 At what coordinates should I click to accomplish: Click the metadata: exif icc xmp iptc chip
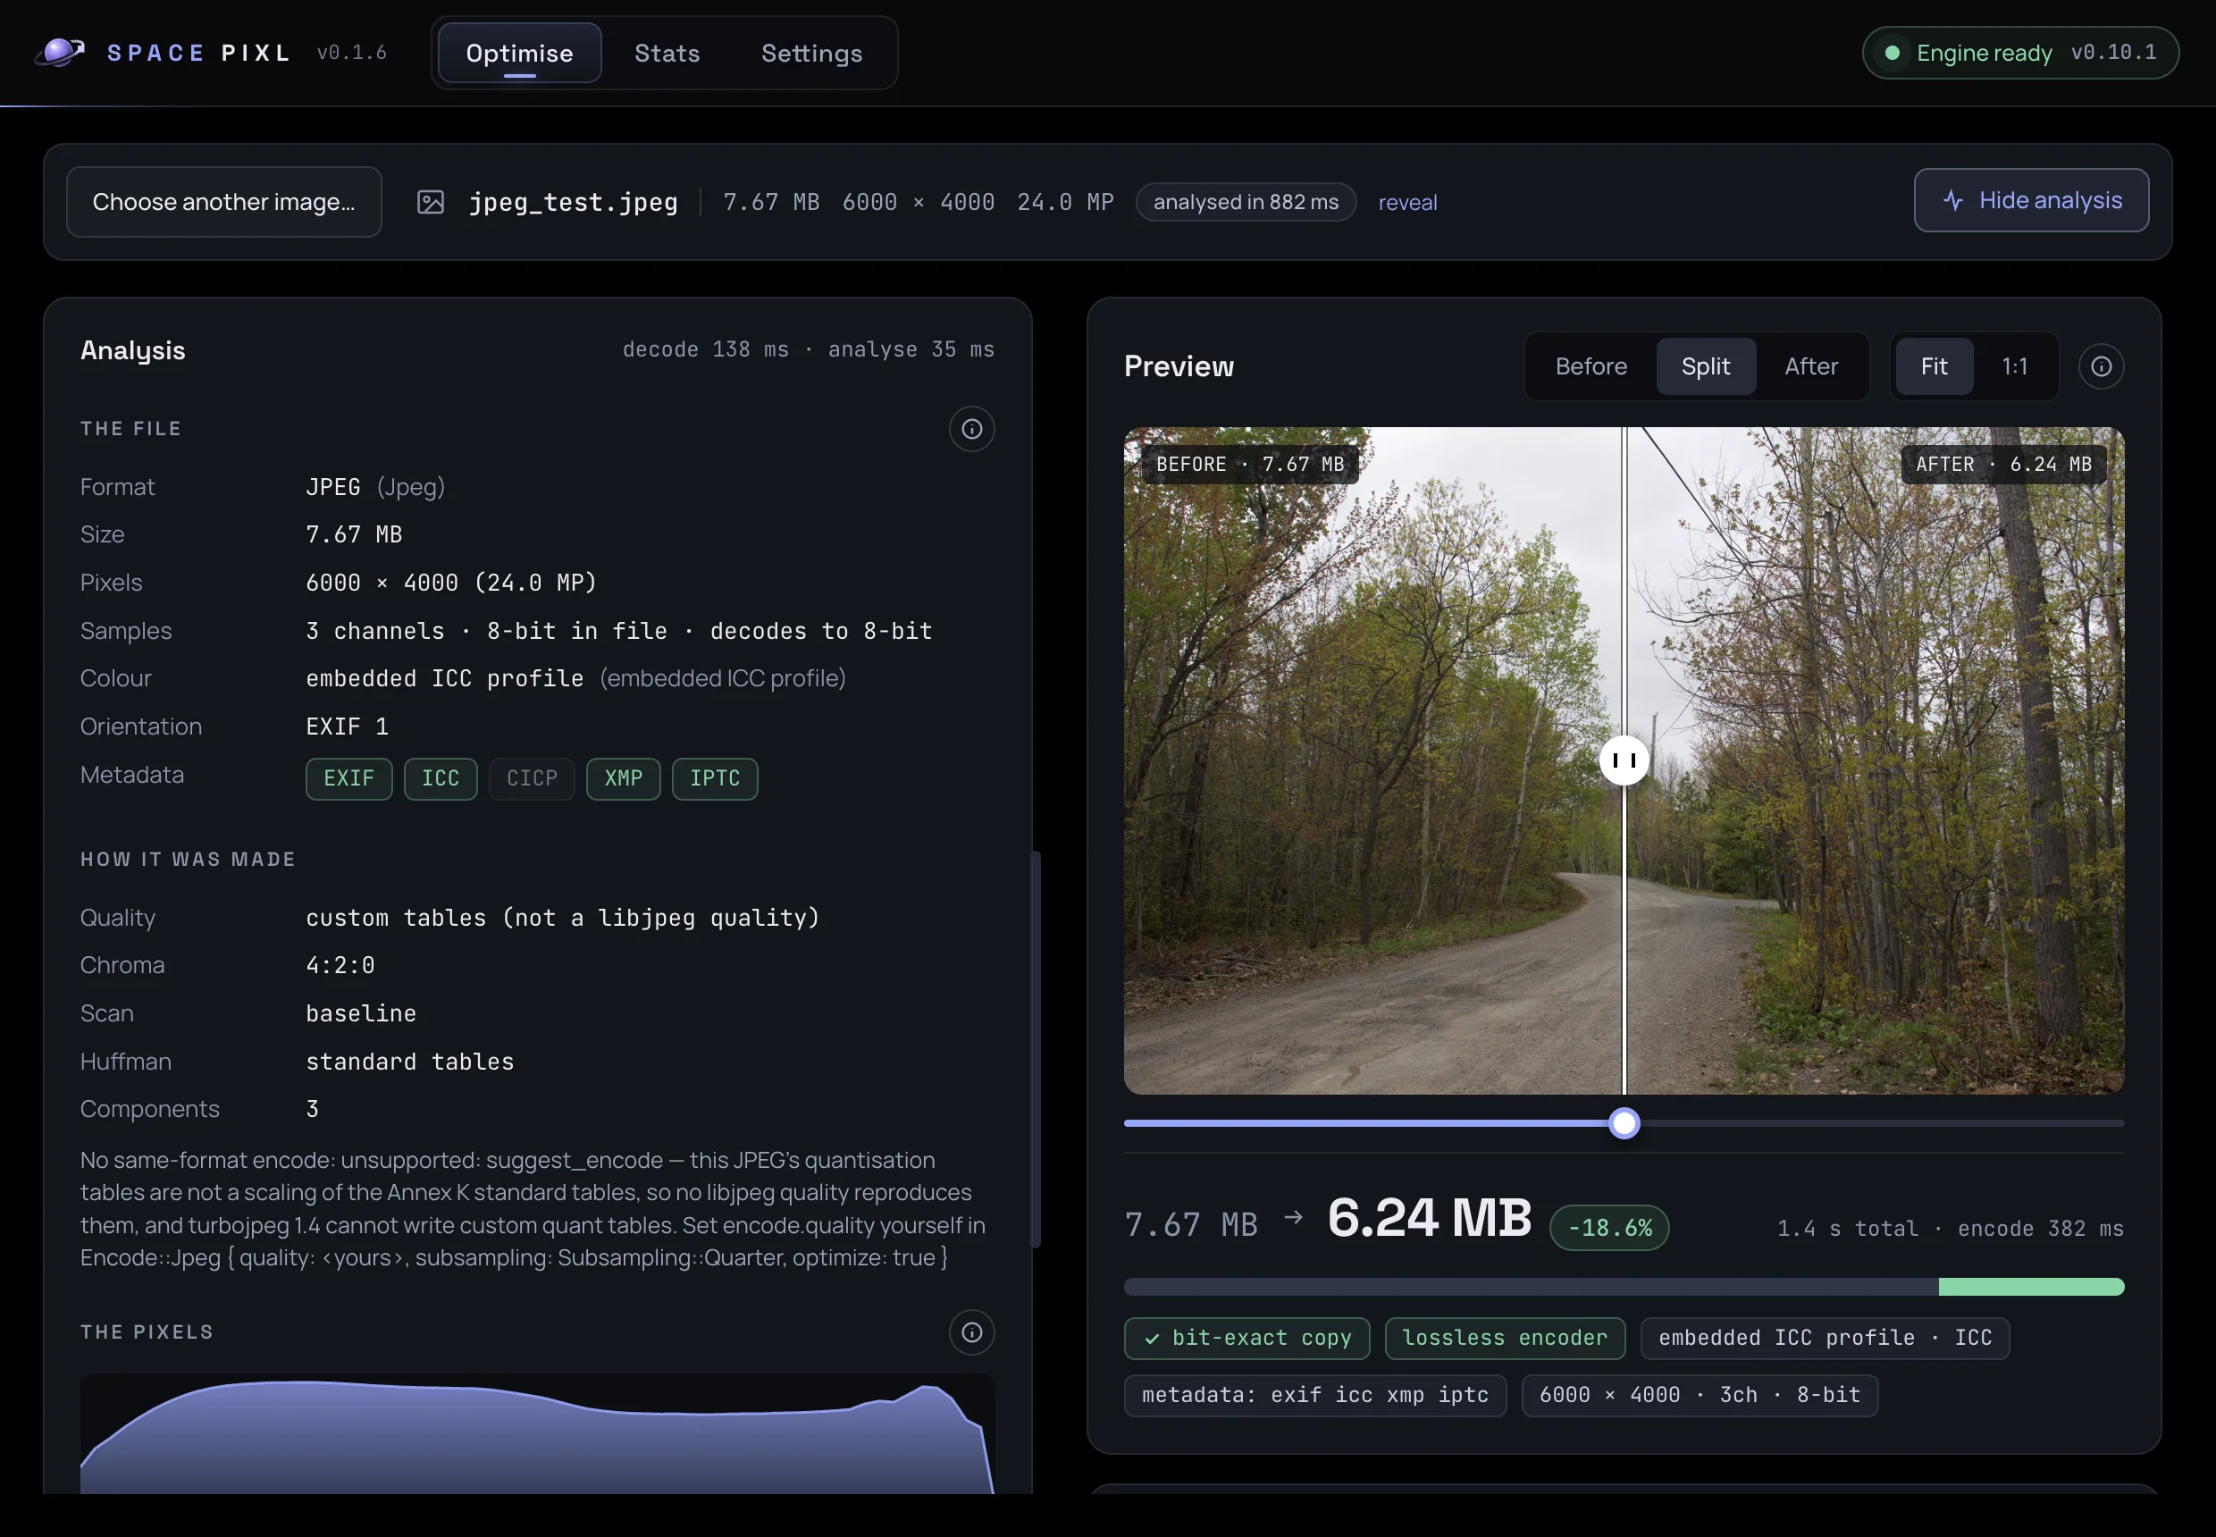click(1314, 1395)
